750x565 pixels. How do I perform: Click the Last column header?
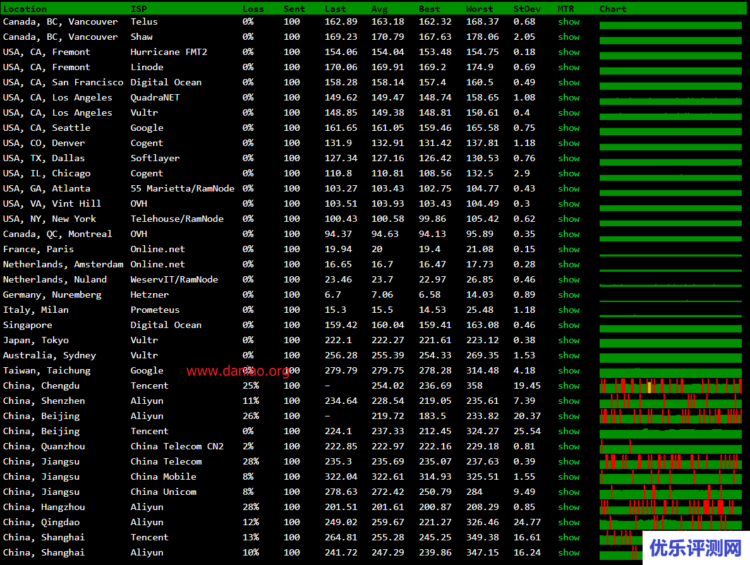coord(336,9)
